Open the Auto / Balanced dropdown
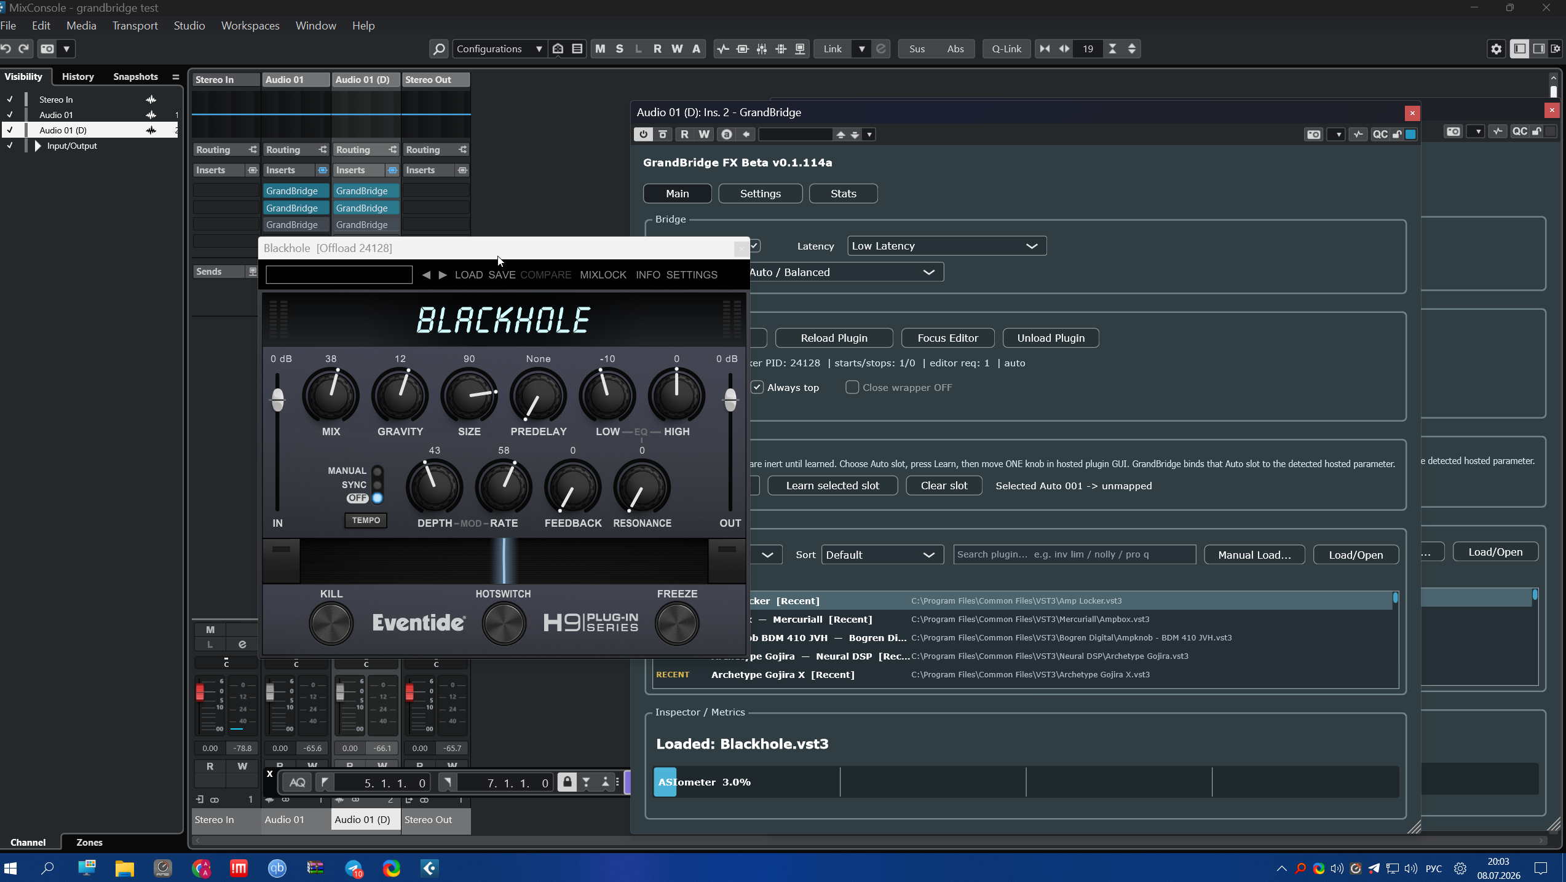Screen dimensions: 1566x882 coord(845,272)
